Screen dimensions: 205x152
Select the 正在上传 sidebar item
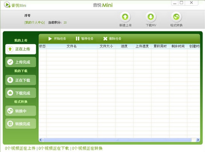point(20,49)
